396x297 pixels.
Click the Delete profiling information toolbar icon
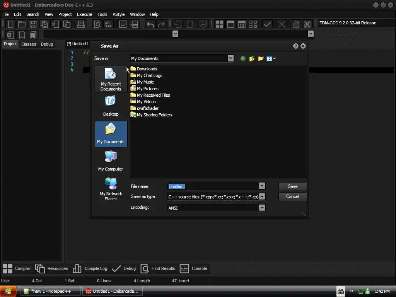(307, 24)
